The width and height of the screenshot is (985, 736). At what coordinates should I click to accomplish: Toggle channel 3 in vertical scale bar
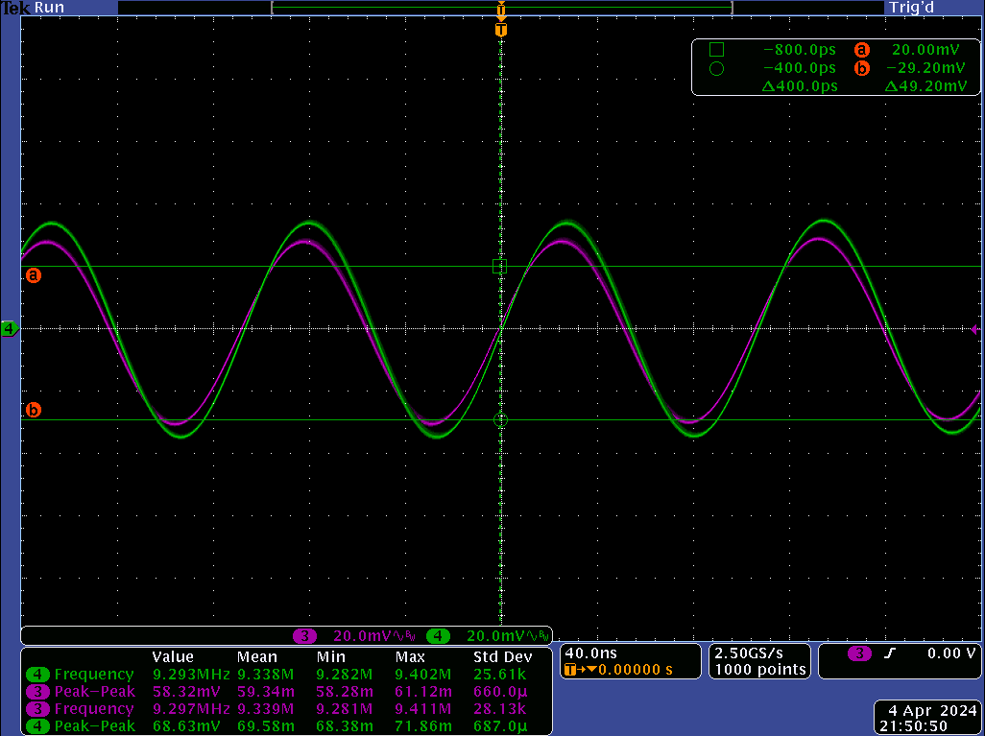click(x=305, y=636)
